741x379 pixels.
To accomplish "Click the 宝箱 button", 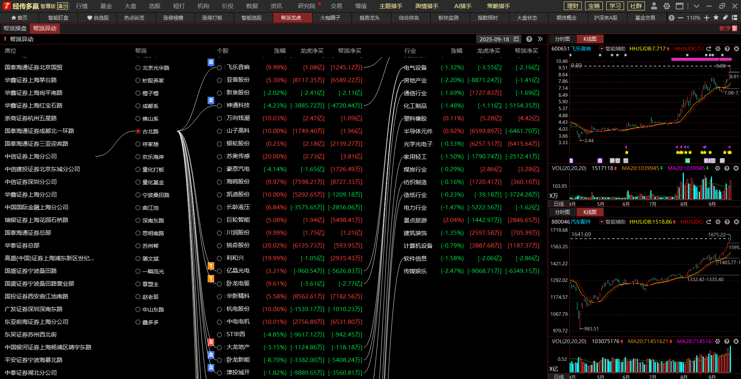I will point(594,6).
